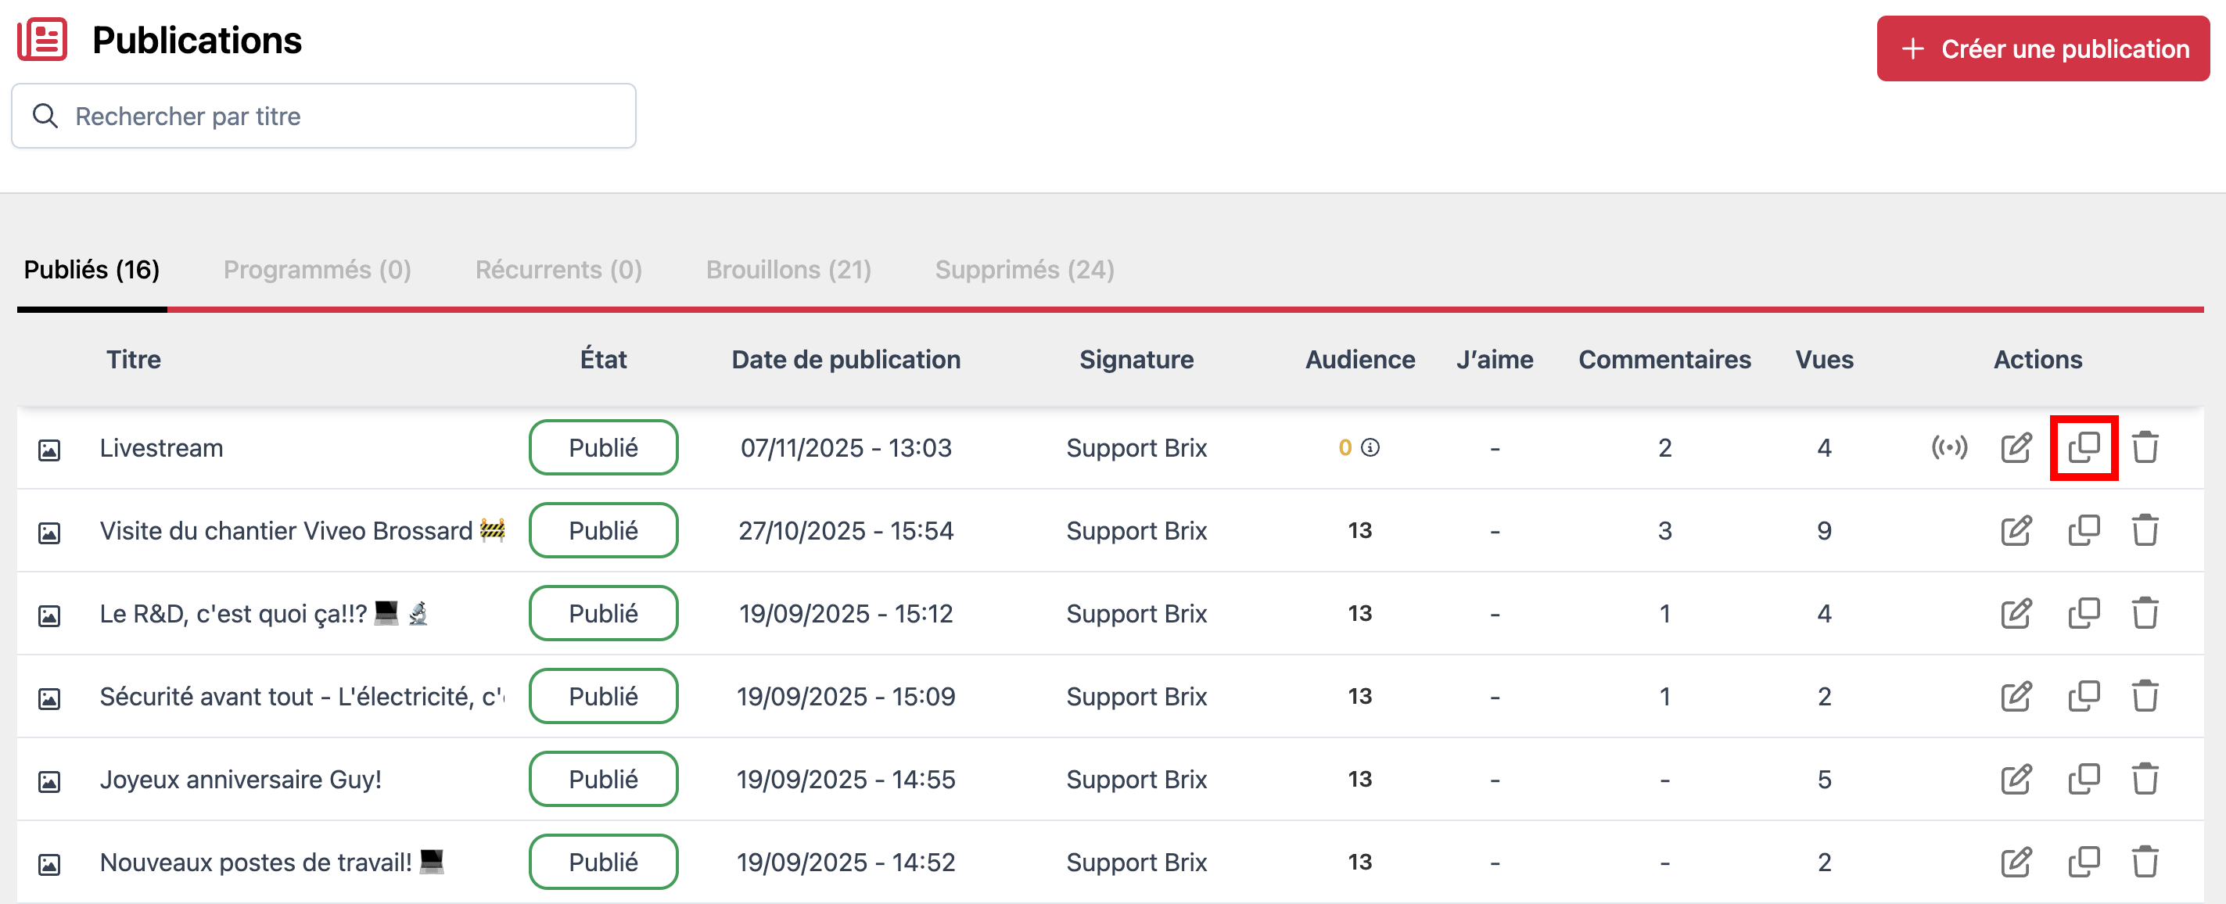This screenshot has width=2226, height=904.
Task: Switch to the Publiés (16) tab
Action: pos(92,270)
